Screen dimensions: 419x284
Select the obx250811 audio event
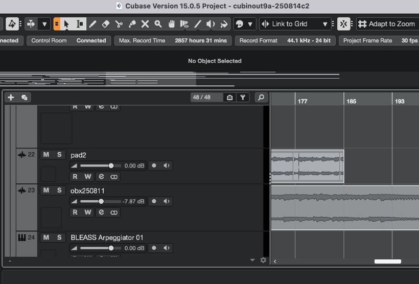[x=345, y=207]
